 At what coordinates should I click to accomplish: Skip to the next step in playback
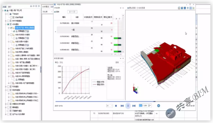(x=134, y=106)
